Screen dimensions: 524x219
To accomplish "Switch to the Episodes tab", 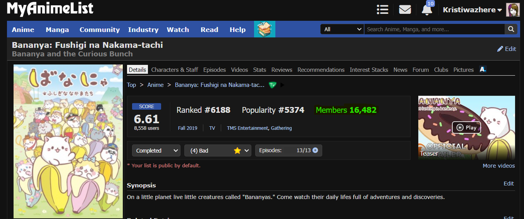I will click(215, 70).
